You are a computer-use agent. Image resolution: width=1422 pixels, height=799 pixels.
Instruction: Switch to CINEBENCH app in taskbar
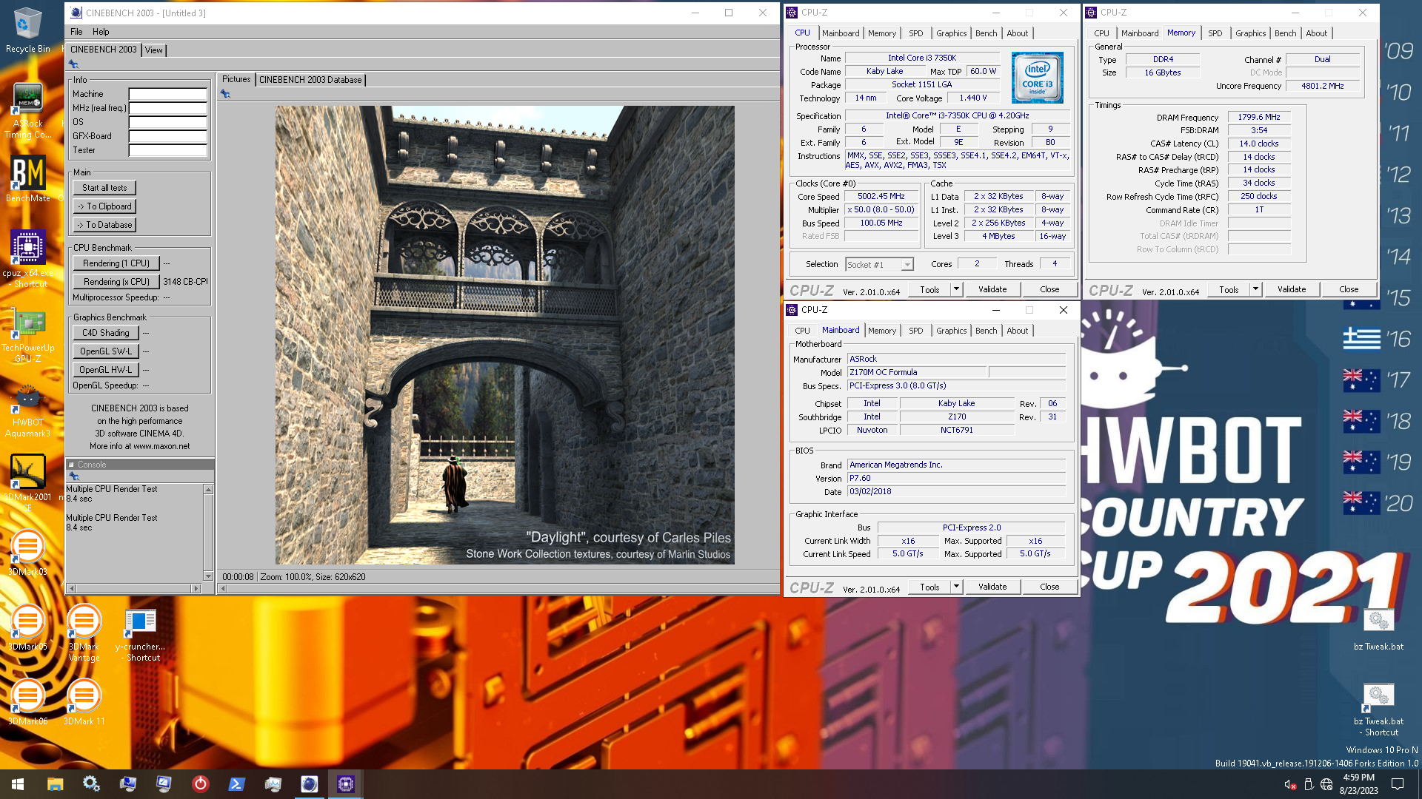(309, 784)
